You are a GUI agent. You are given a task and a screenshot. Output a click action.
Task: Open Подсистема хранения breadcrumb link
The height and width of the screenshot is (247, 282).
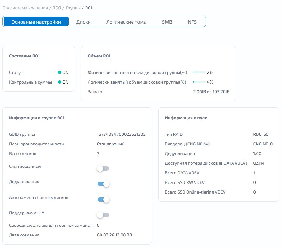[x=25, y=8]
